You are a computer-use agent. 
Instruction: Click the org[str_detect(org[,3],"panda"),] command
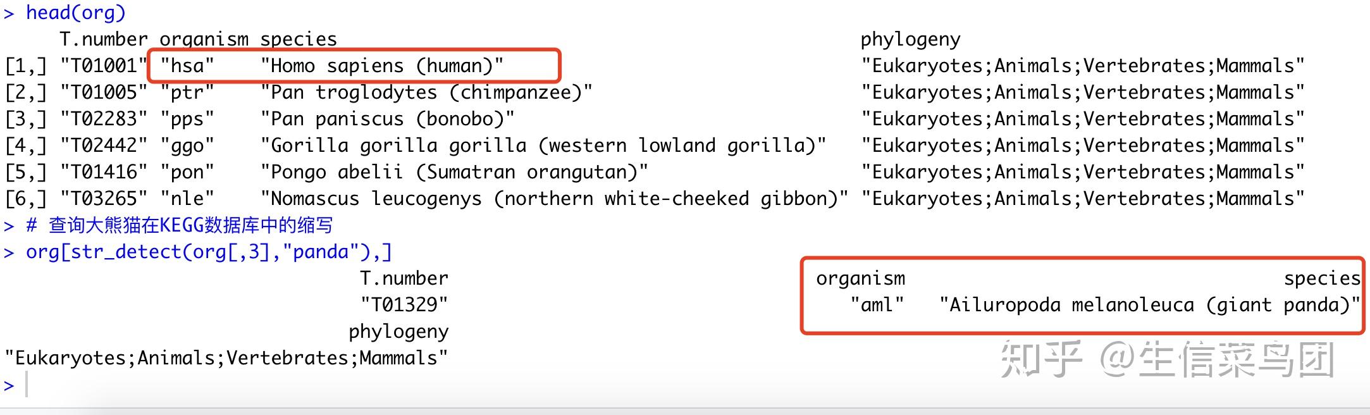tap(209, 252)
